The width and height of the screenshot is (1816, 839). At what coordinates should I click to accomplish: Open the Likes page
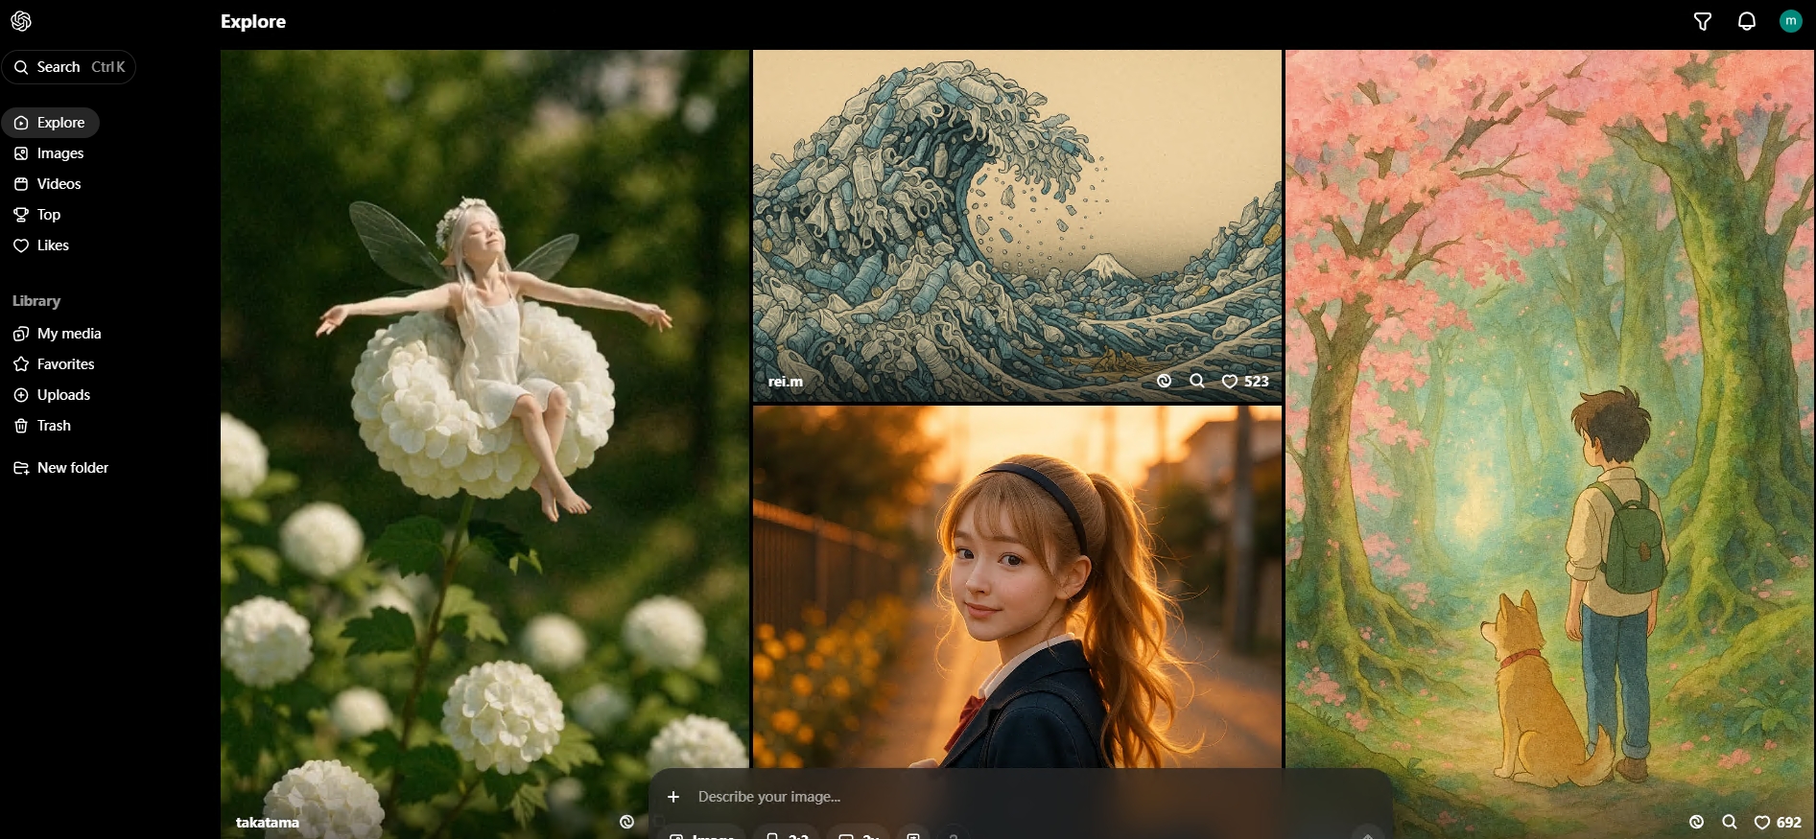[41, 245]
